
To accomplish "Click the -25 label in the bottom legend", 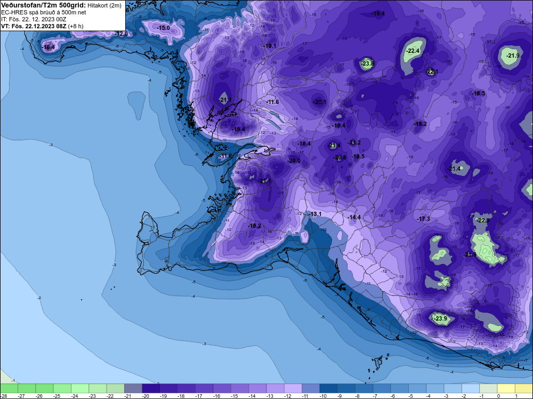I will tap(57, 396).
